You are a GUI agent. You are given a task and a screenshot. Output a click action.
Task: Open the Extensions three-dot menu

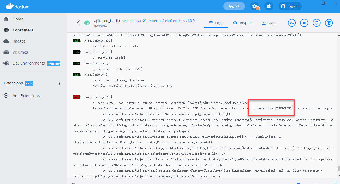60,83
